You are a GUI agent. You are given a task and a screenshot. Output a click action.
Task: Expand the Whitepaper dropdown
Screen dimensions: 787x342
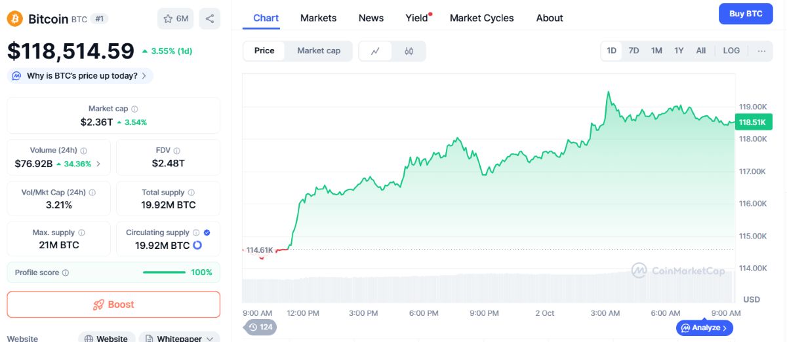tap(179, 338)
